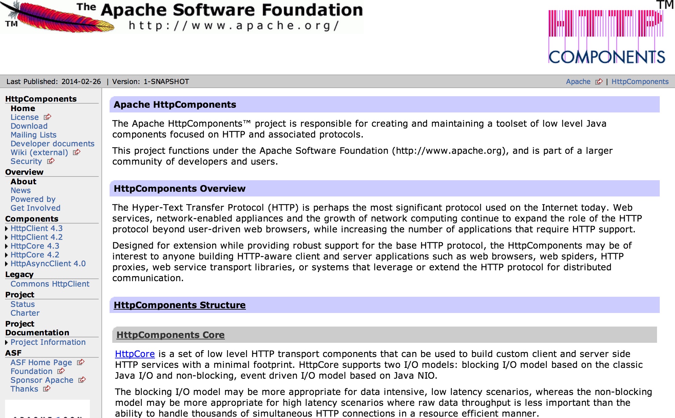Open the Get Involved link
The image size is (675, 418).
[36, 208]
